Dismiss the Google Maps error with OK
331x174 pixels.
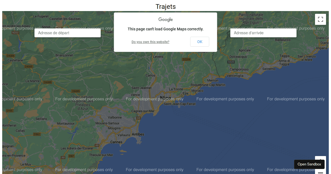pyautogui.click(x=200, y=42)
